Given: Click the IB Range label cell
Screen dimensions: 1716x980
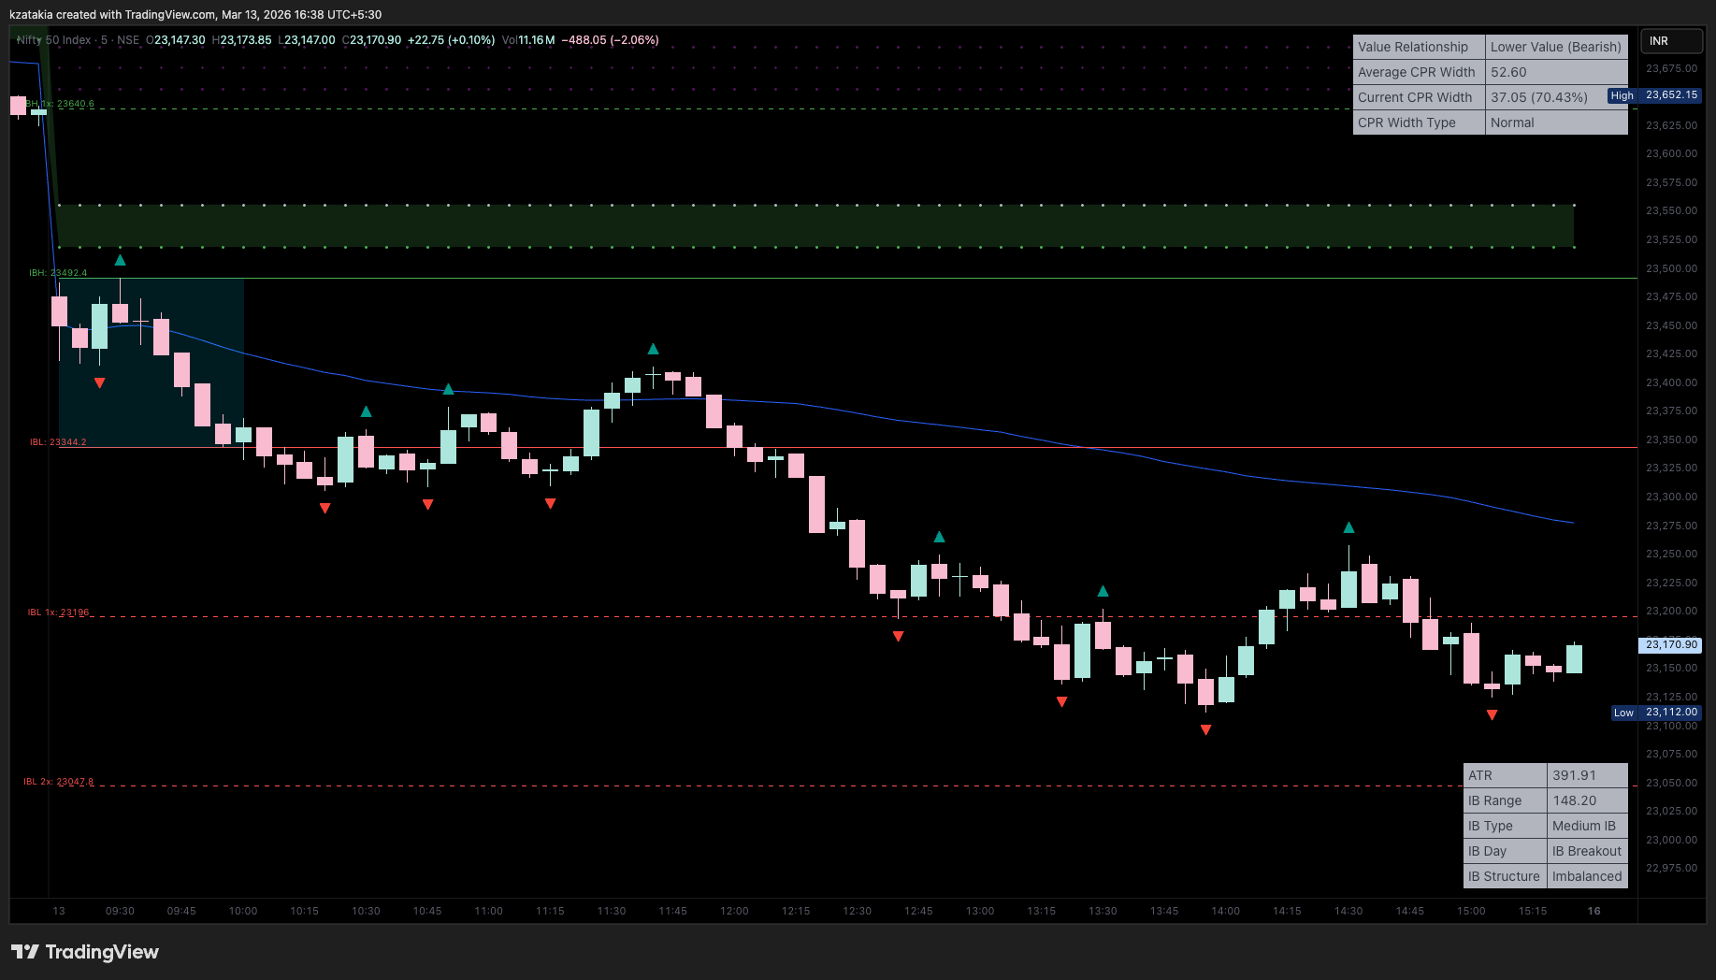Looking at the screenshot, I should click(1505, 800).
